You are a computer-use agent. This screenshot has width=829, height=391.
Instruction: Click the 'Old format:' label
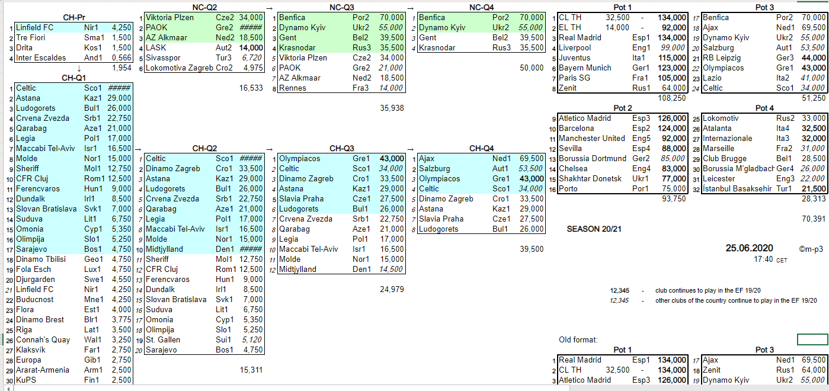578,339
